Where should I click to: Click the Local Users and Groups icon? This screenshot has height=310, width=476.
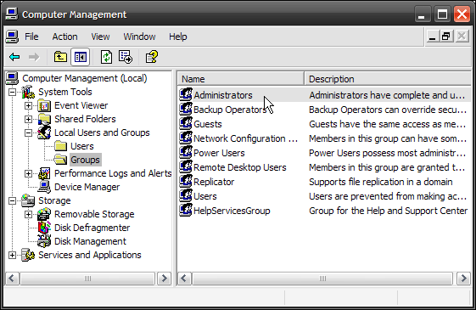tap(44, 132)
